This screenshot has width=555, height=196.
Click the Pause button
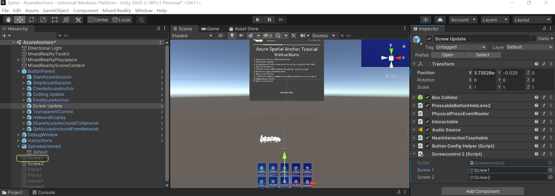pyautogui.click(x=269, y=20)
